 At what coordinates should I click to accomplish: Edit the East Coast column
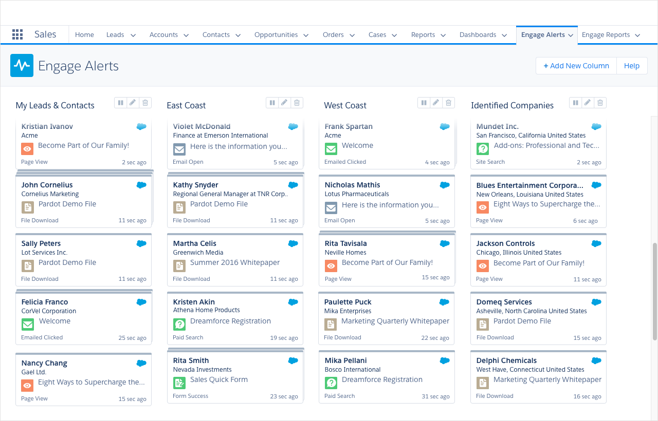click(x=284, y=103)
